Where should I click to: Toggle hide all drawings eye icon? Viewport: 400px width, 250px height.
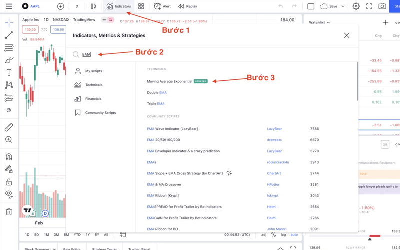[x=9, y=194]
